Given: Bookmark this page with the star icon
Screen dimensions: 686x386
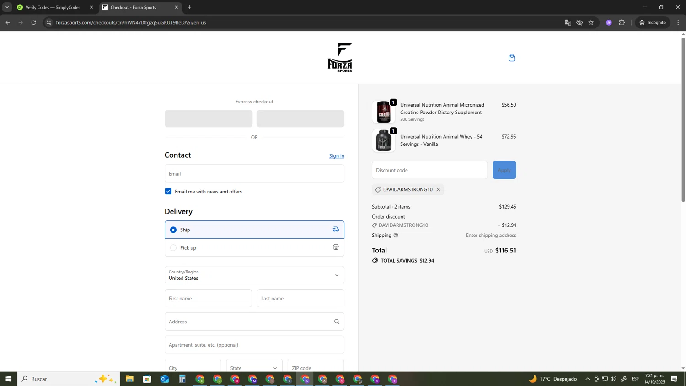Looking at the screenshot, I should (591, 22).
